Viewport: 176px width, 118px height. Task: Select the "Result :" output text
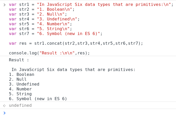coord(19,60)
